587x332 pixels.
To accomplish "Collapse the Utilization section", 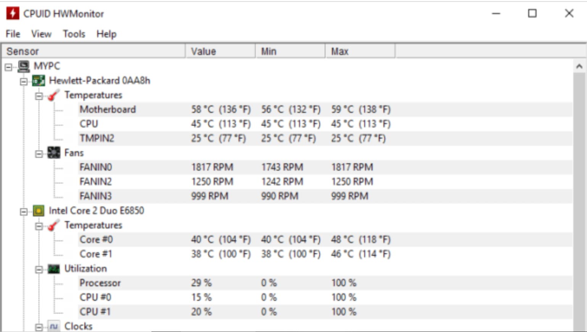I will coord(39,270).
